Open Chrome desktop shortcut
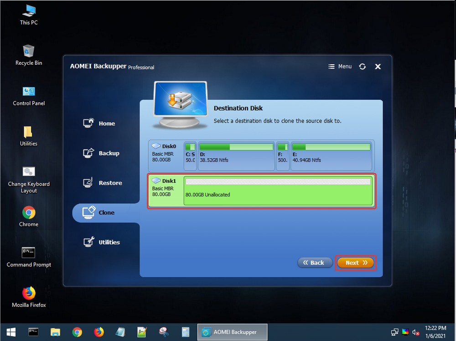Viewport: 456px width, 341px height. point(29,216)
